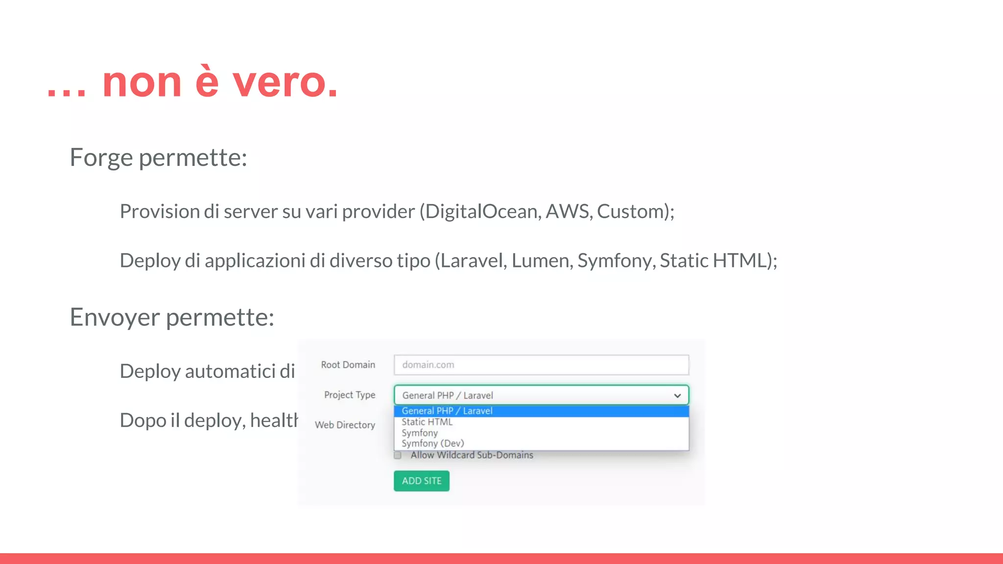Image resolution: width=1003 pixels, height=564 pixels.
Task: Click the Web Directory label
Action: 345,425
